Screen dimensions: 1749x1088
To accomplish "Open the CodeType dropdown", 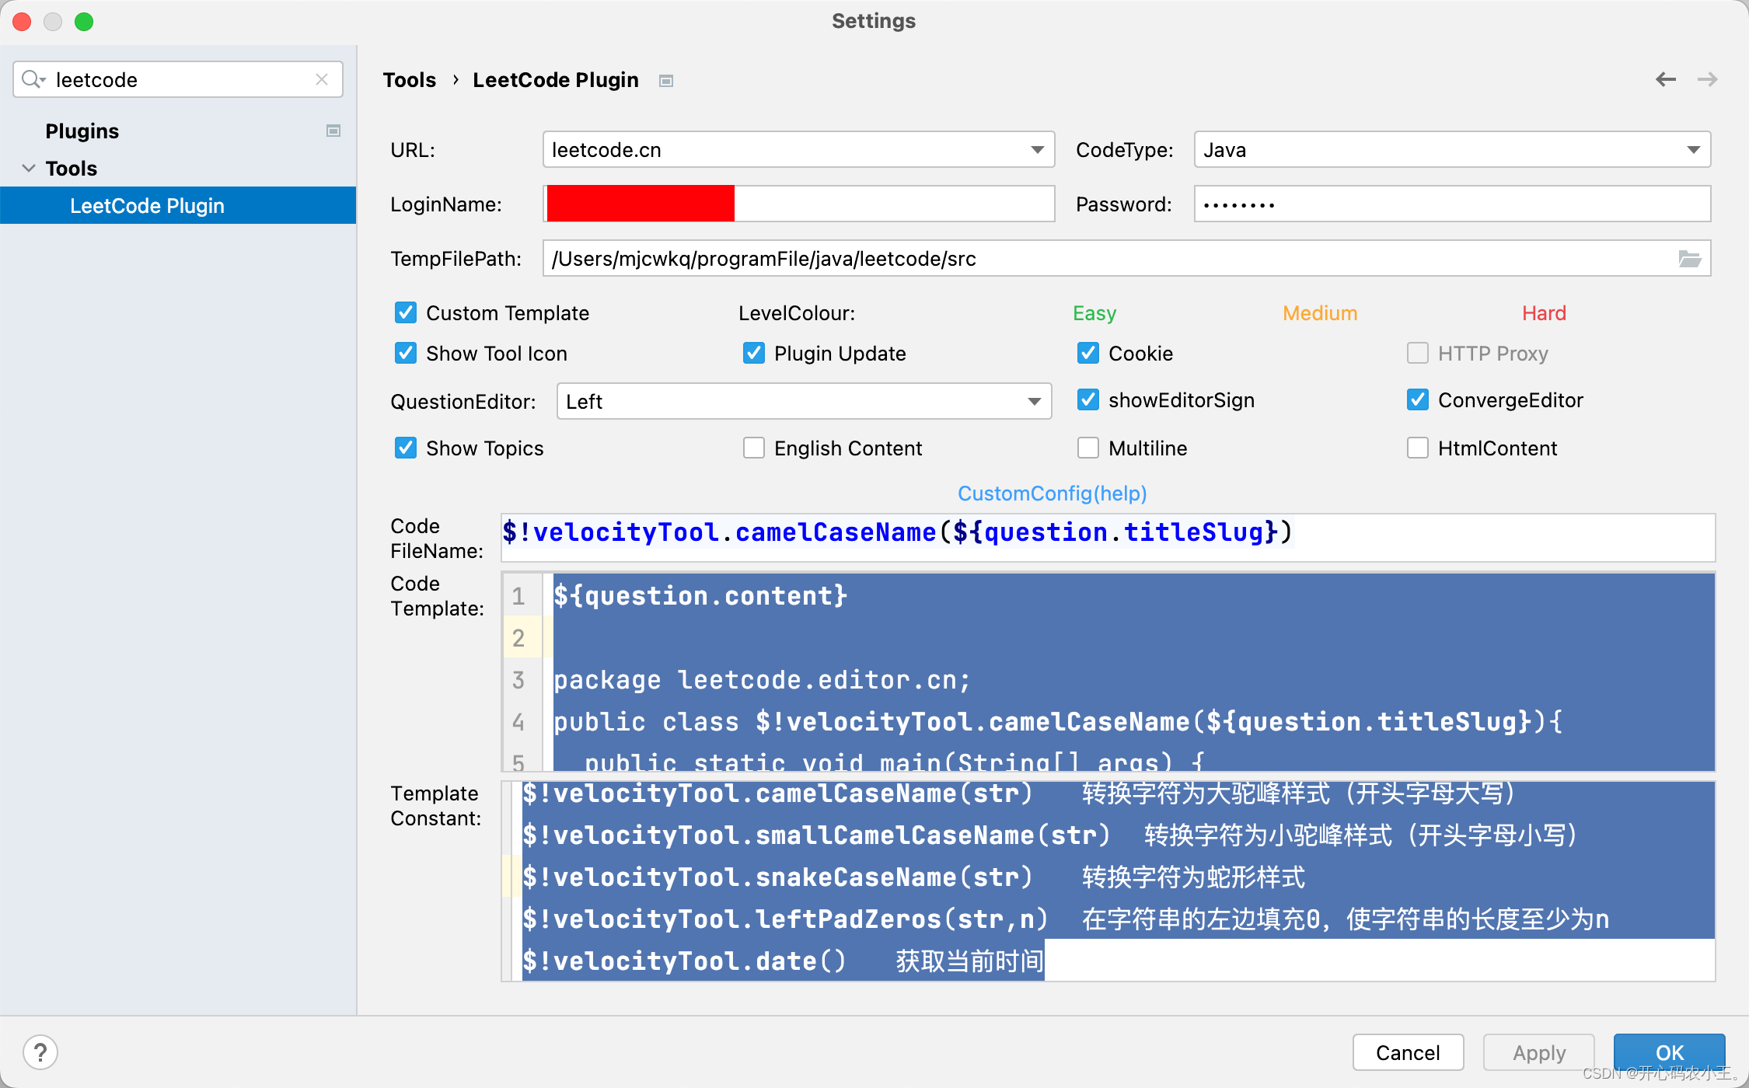I will (x=1452, y=149).
